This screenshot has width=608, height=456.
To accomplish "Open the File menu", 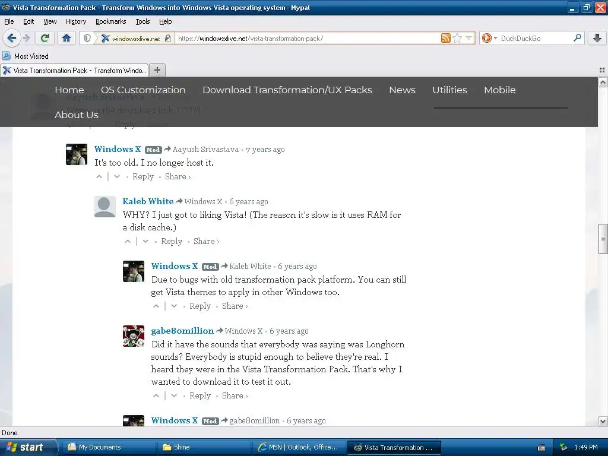I will (x=9, y=22).
